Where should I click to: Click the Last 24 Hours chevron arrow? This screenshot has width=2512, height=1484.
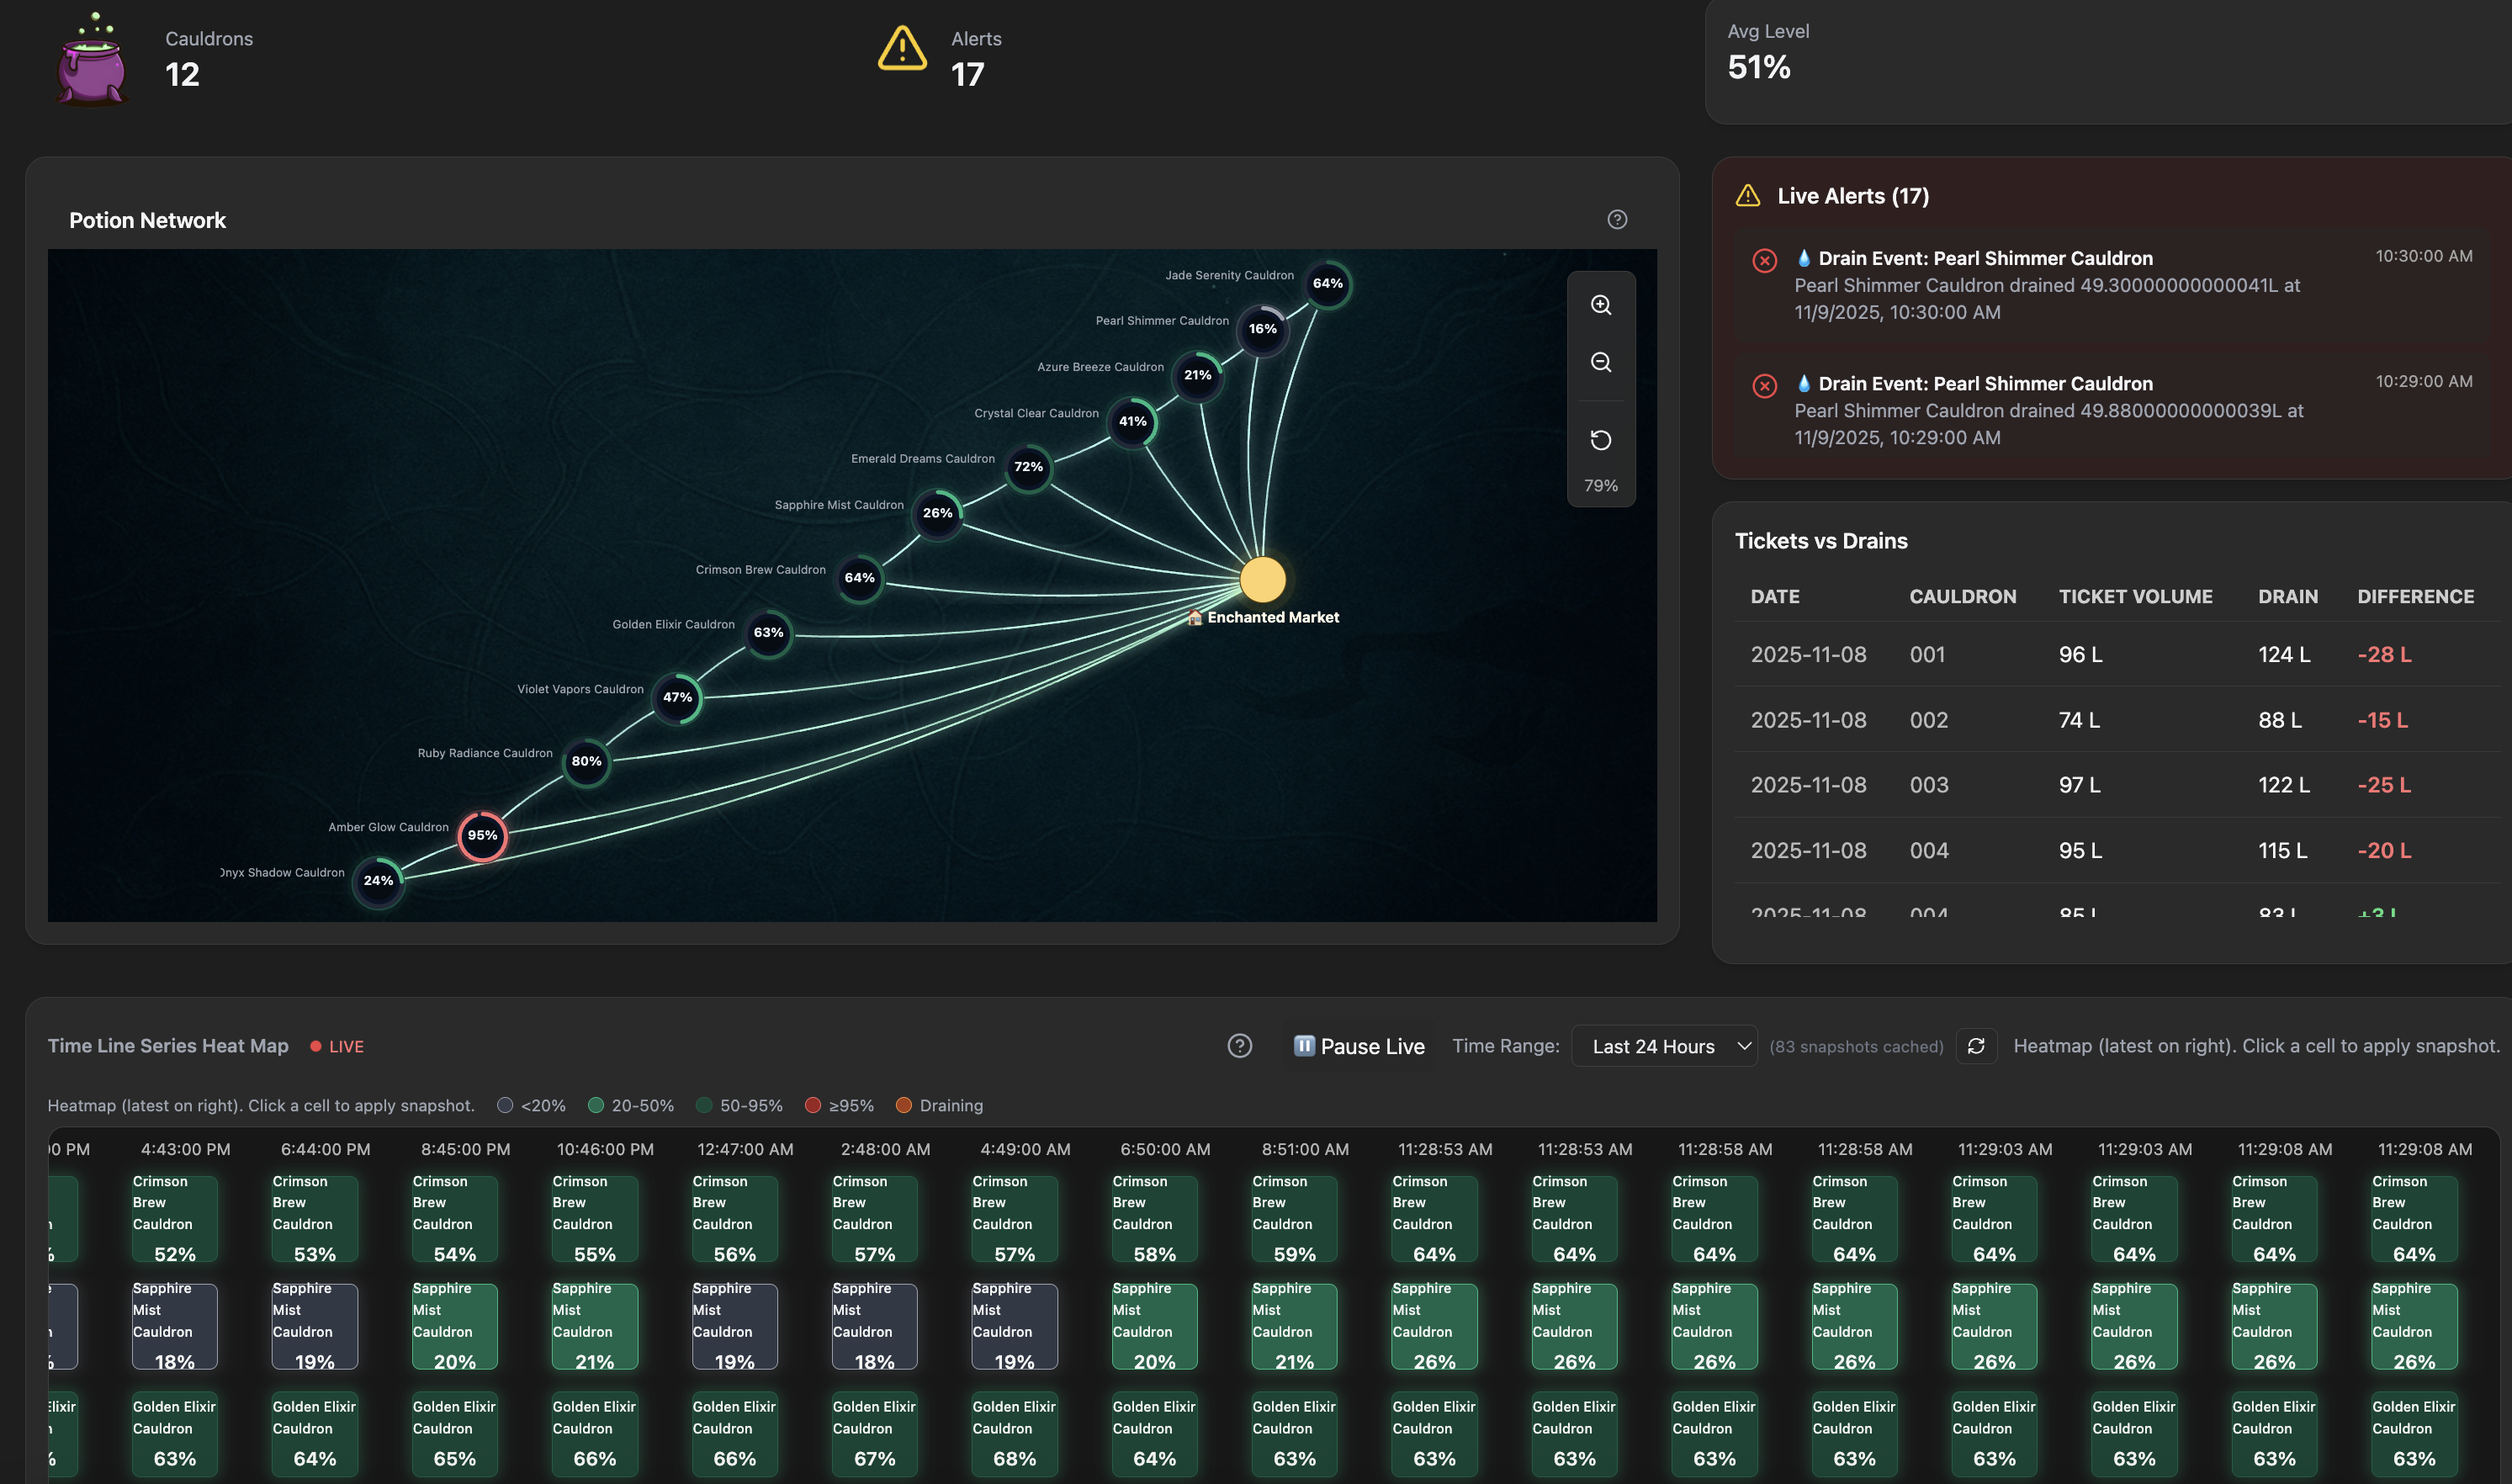click(x=1743, y=1046)
